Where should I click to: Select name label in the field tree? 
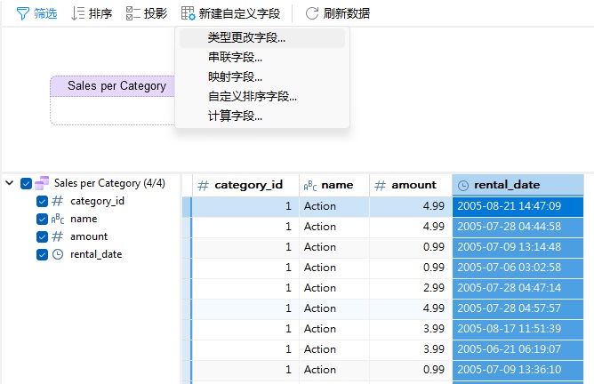click(84, 219)
